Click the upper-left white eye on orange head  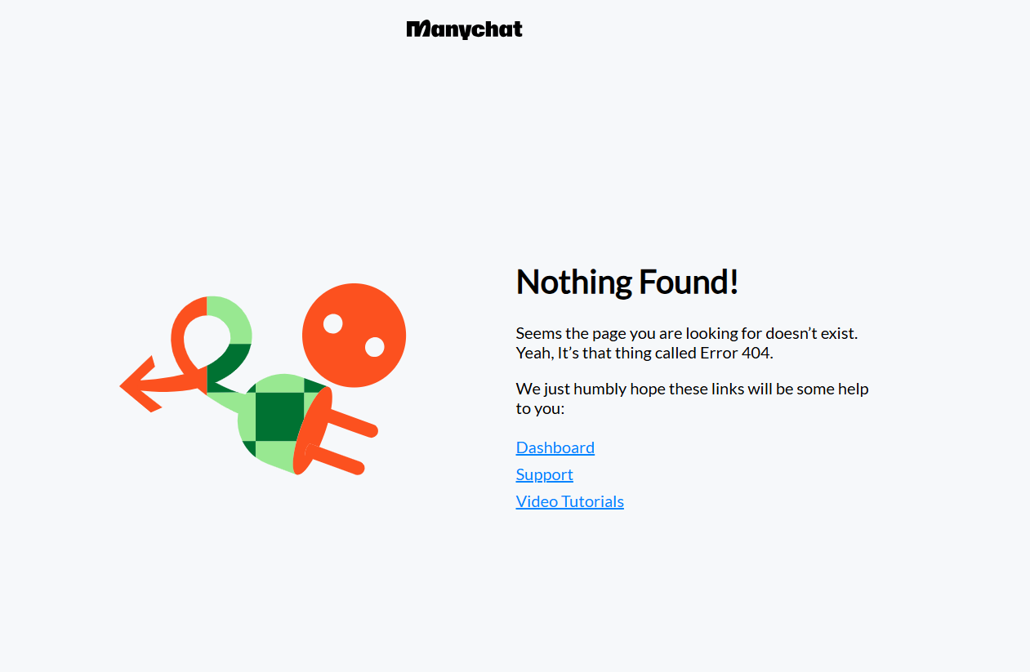click(x=332, y=324)
